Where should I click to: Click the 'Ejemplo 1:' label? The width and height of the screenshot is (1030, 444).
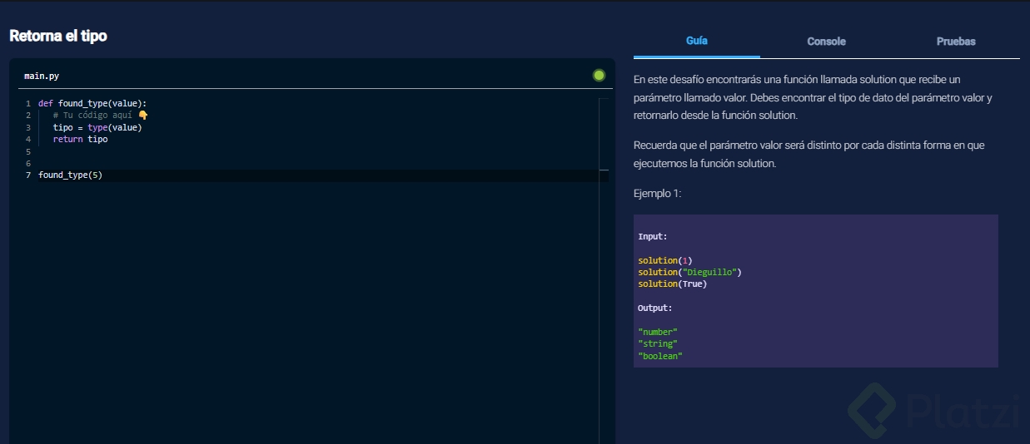[x=657, y=194]
